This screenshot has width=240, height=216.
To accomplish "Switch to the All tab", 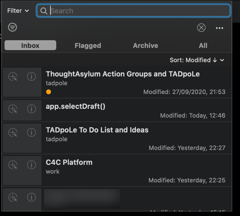I will (203, 46).
